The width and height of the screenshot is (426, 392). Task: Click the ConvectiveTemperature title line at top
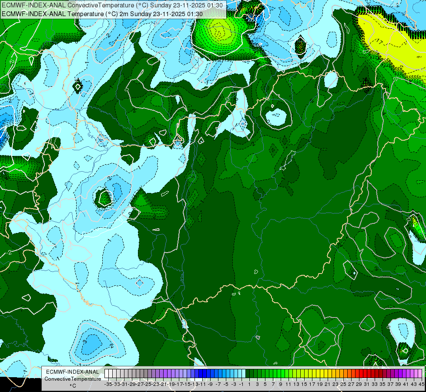pyautogui.click(x=112, y=5)
